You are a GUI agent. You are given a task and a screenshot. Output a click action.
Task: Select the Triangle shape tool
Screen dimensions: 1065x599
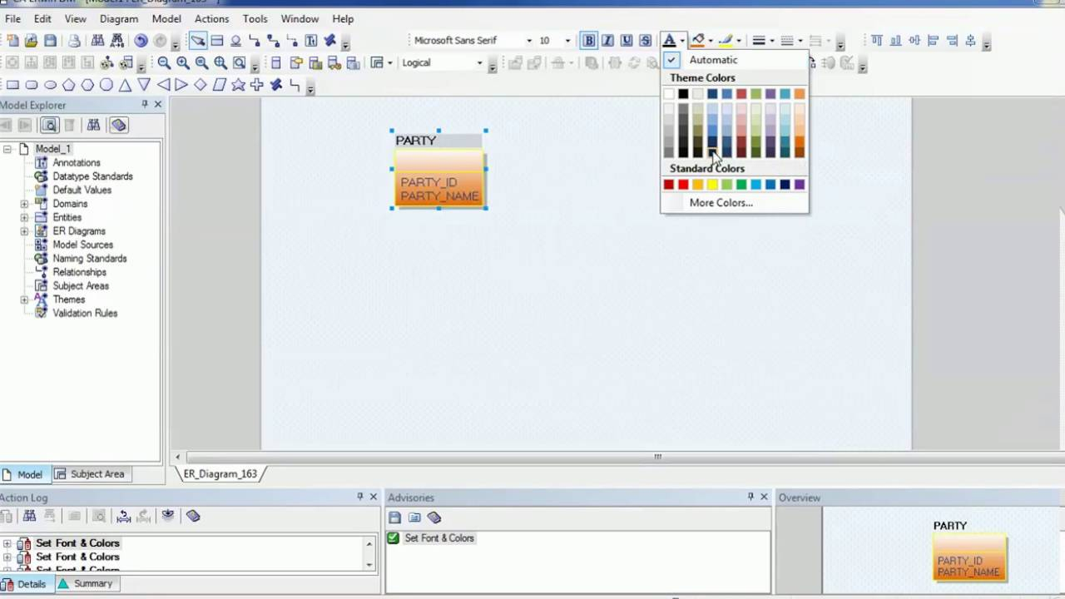124,84
